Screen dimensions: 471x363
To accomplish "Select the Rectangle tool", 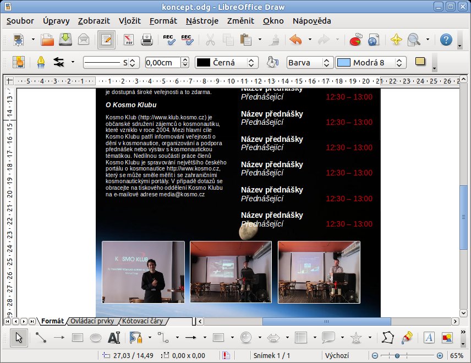I will (78, 338).
